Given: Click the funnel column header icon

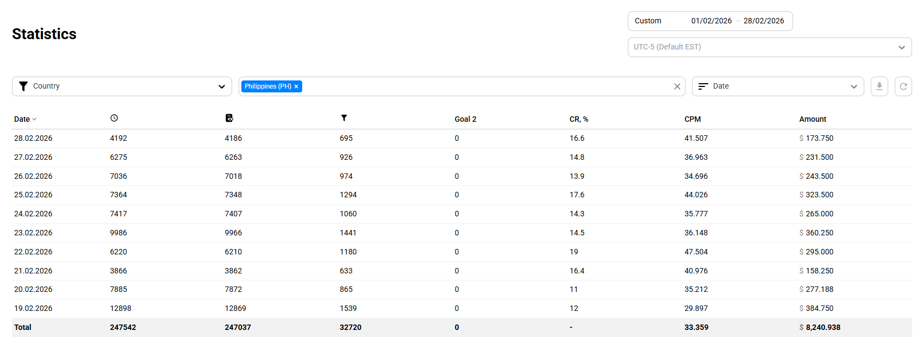Looking at the screenshot, I should [344, 117].
